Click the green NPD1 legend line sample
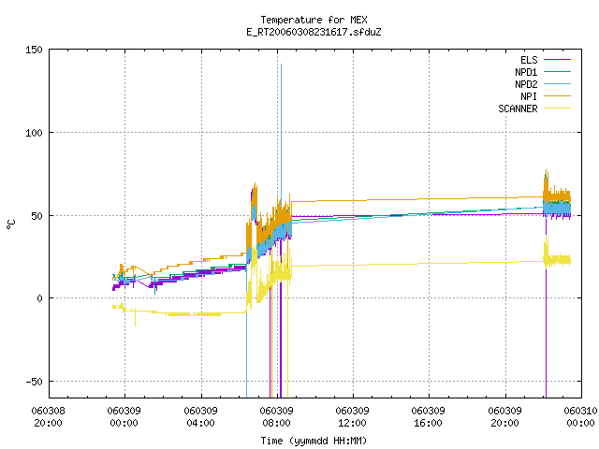Screen dimensions: 599x449 pos(557,72)
